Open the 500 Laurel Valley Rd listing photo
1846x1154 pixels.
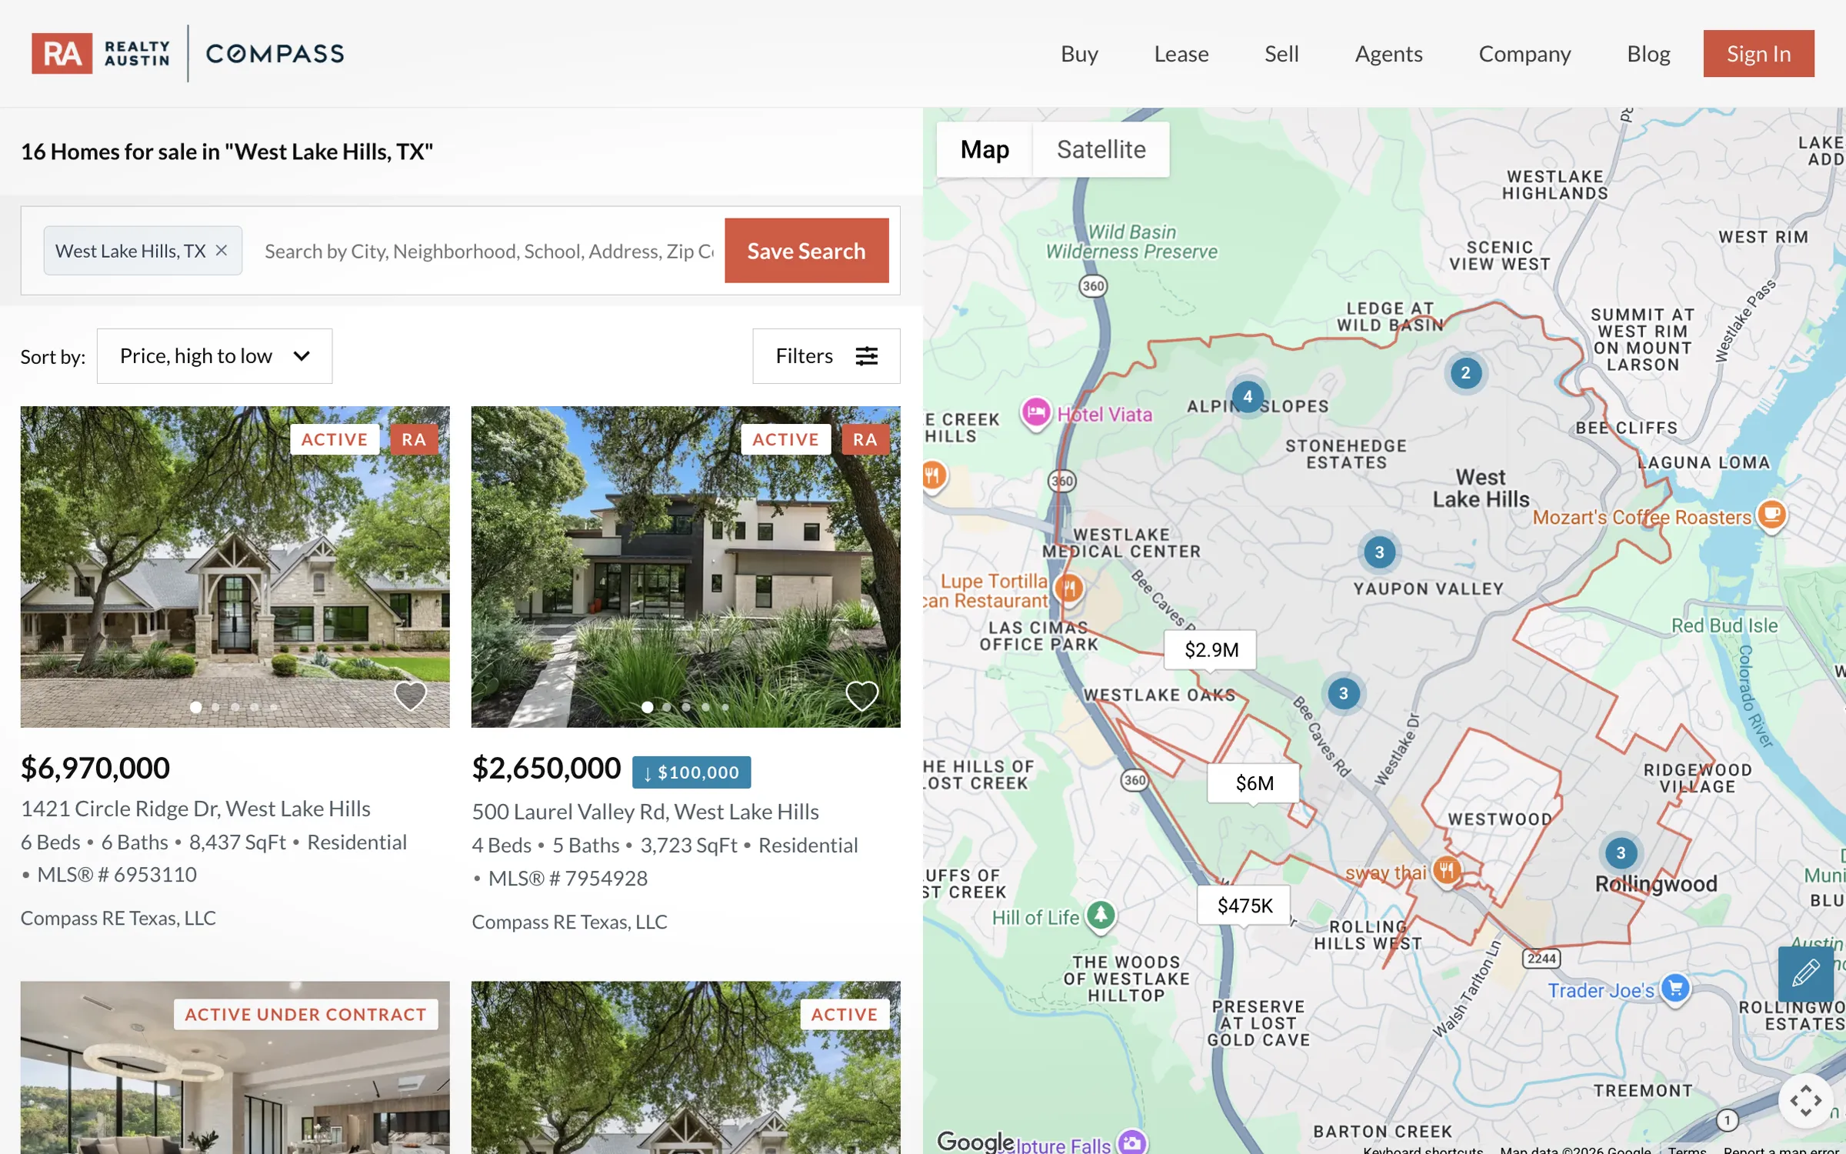[x=686, y=567]
